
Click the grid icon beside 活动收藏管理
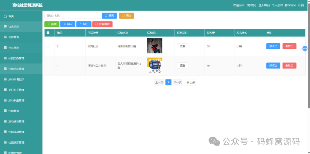coord(5,100)
